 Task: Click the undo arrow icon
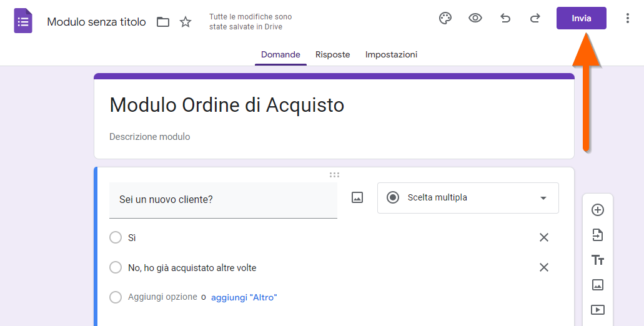click(505, 18)
